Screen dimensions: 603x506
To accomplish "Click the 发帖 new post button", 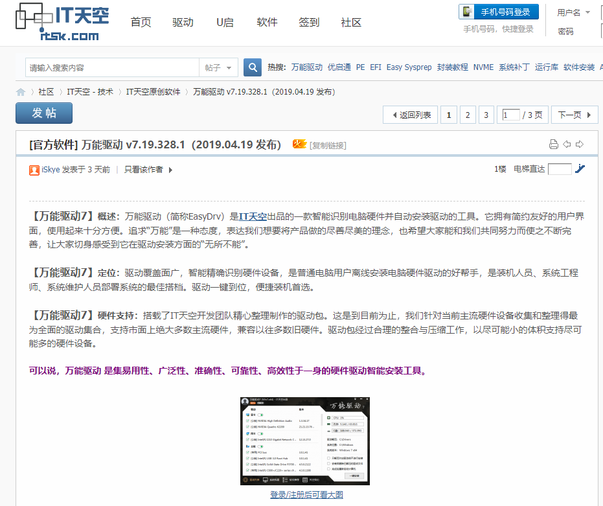I will [44, 113].
